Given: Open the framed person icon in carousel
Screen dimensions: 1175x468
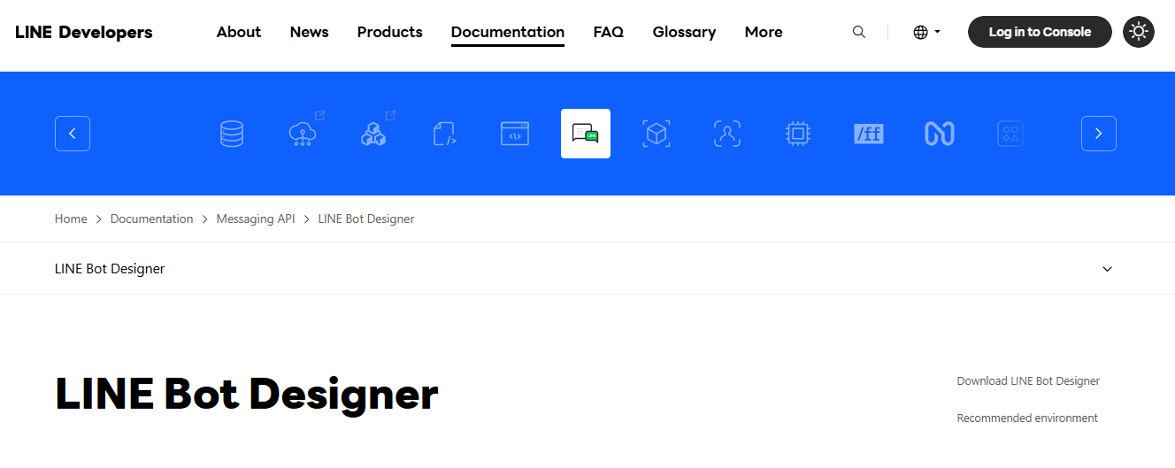Looking at the screenshot, I should pyautogui.click(x=727, y=134).
